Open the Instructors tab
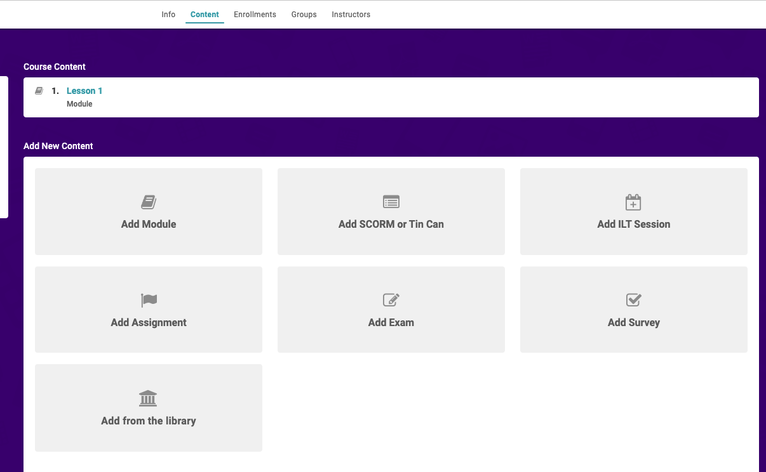This screenshot has height=472, width=766. click(351, 15)
